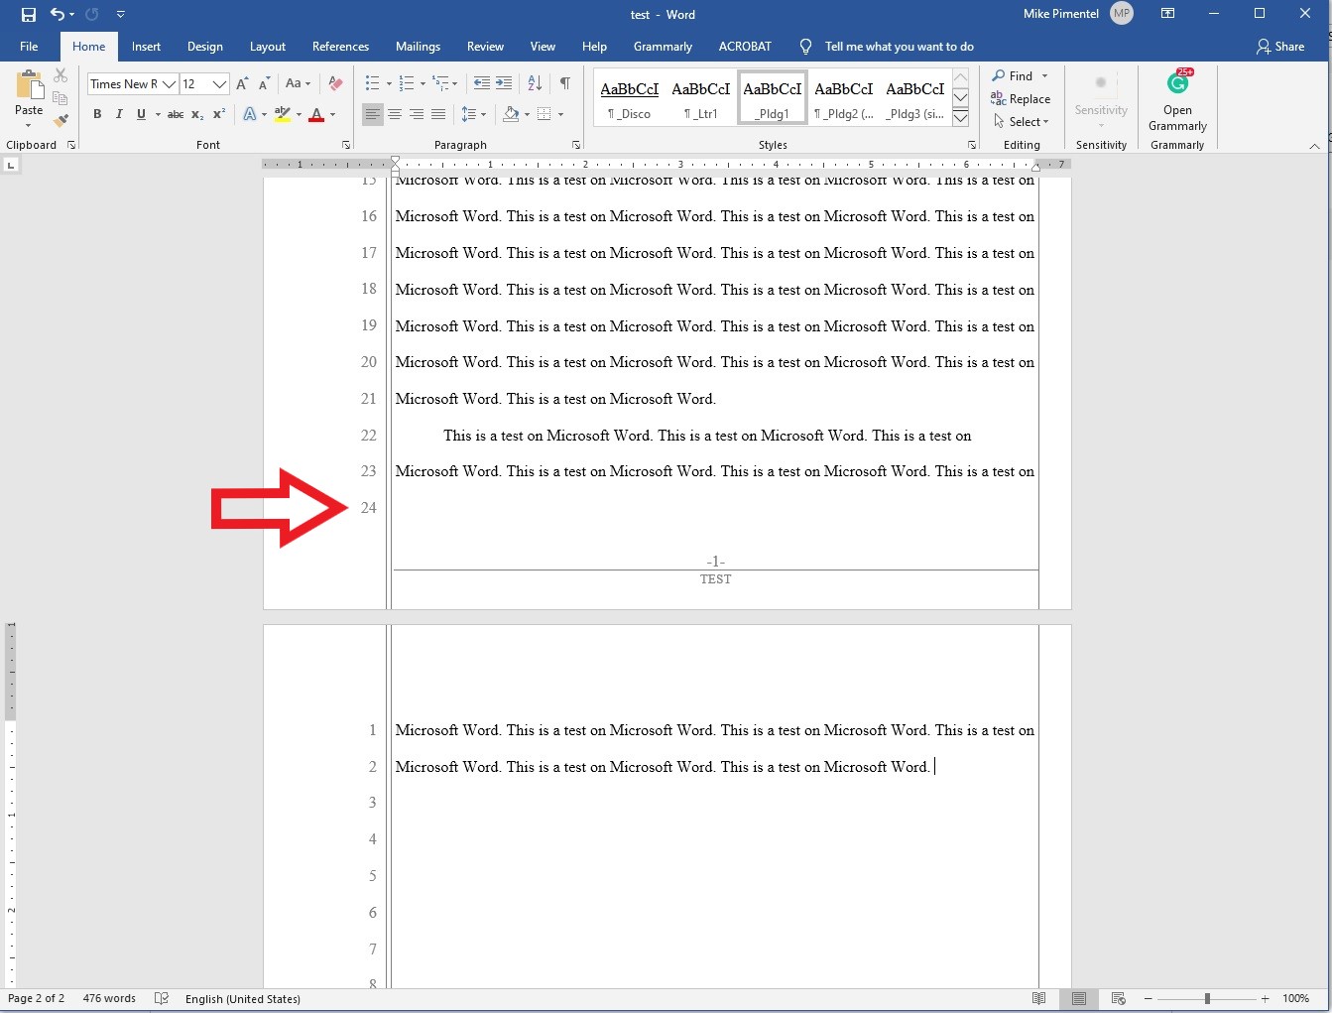The height and width of the screenshot is (1013, 1332).
Task: Apply red font color
Action: pyautogui.click(x=316, y=114)
